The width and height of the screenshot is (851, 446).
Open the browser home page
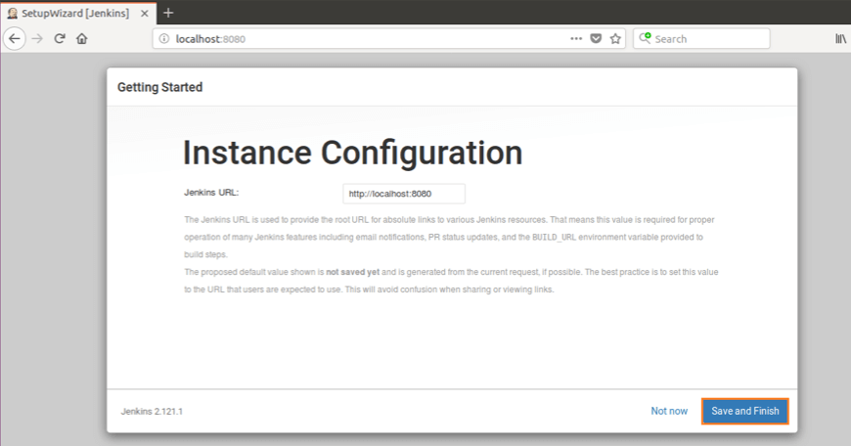pos(82,38)
